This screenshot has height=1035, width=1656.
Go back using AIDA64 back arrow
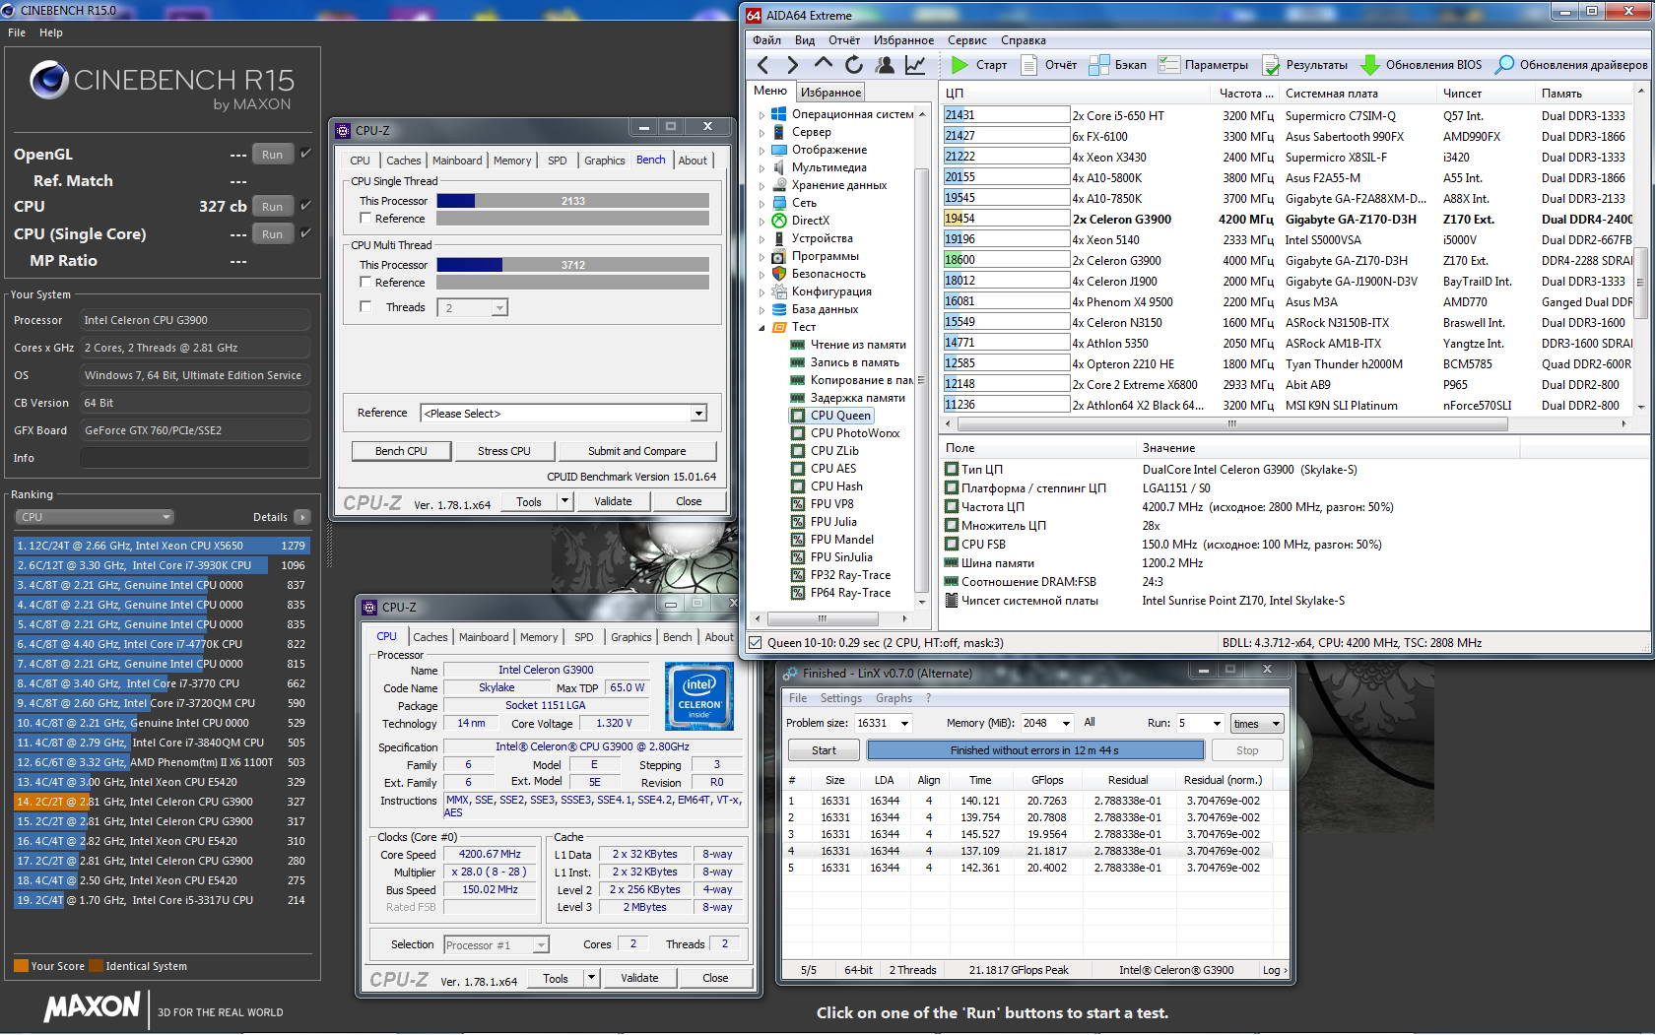tap(763, 65)
